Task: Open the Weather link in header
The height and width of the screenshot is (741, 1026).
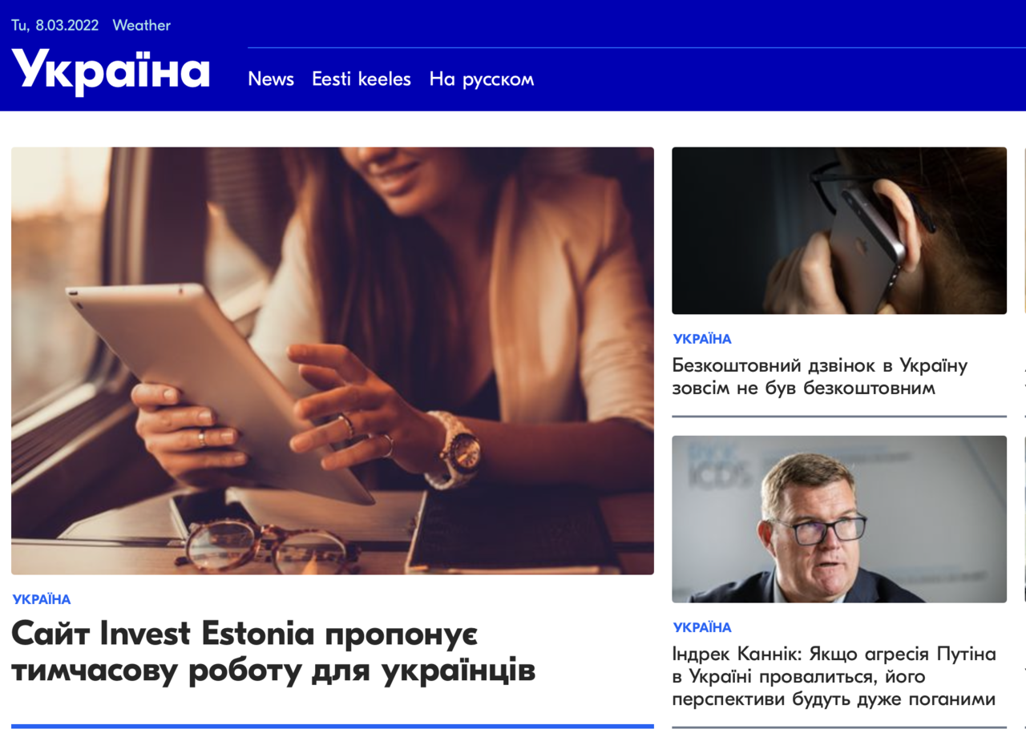Action: pyautogui.click(x=142, y=25)
